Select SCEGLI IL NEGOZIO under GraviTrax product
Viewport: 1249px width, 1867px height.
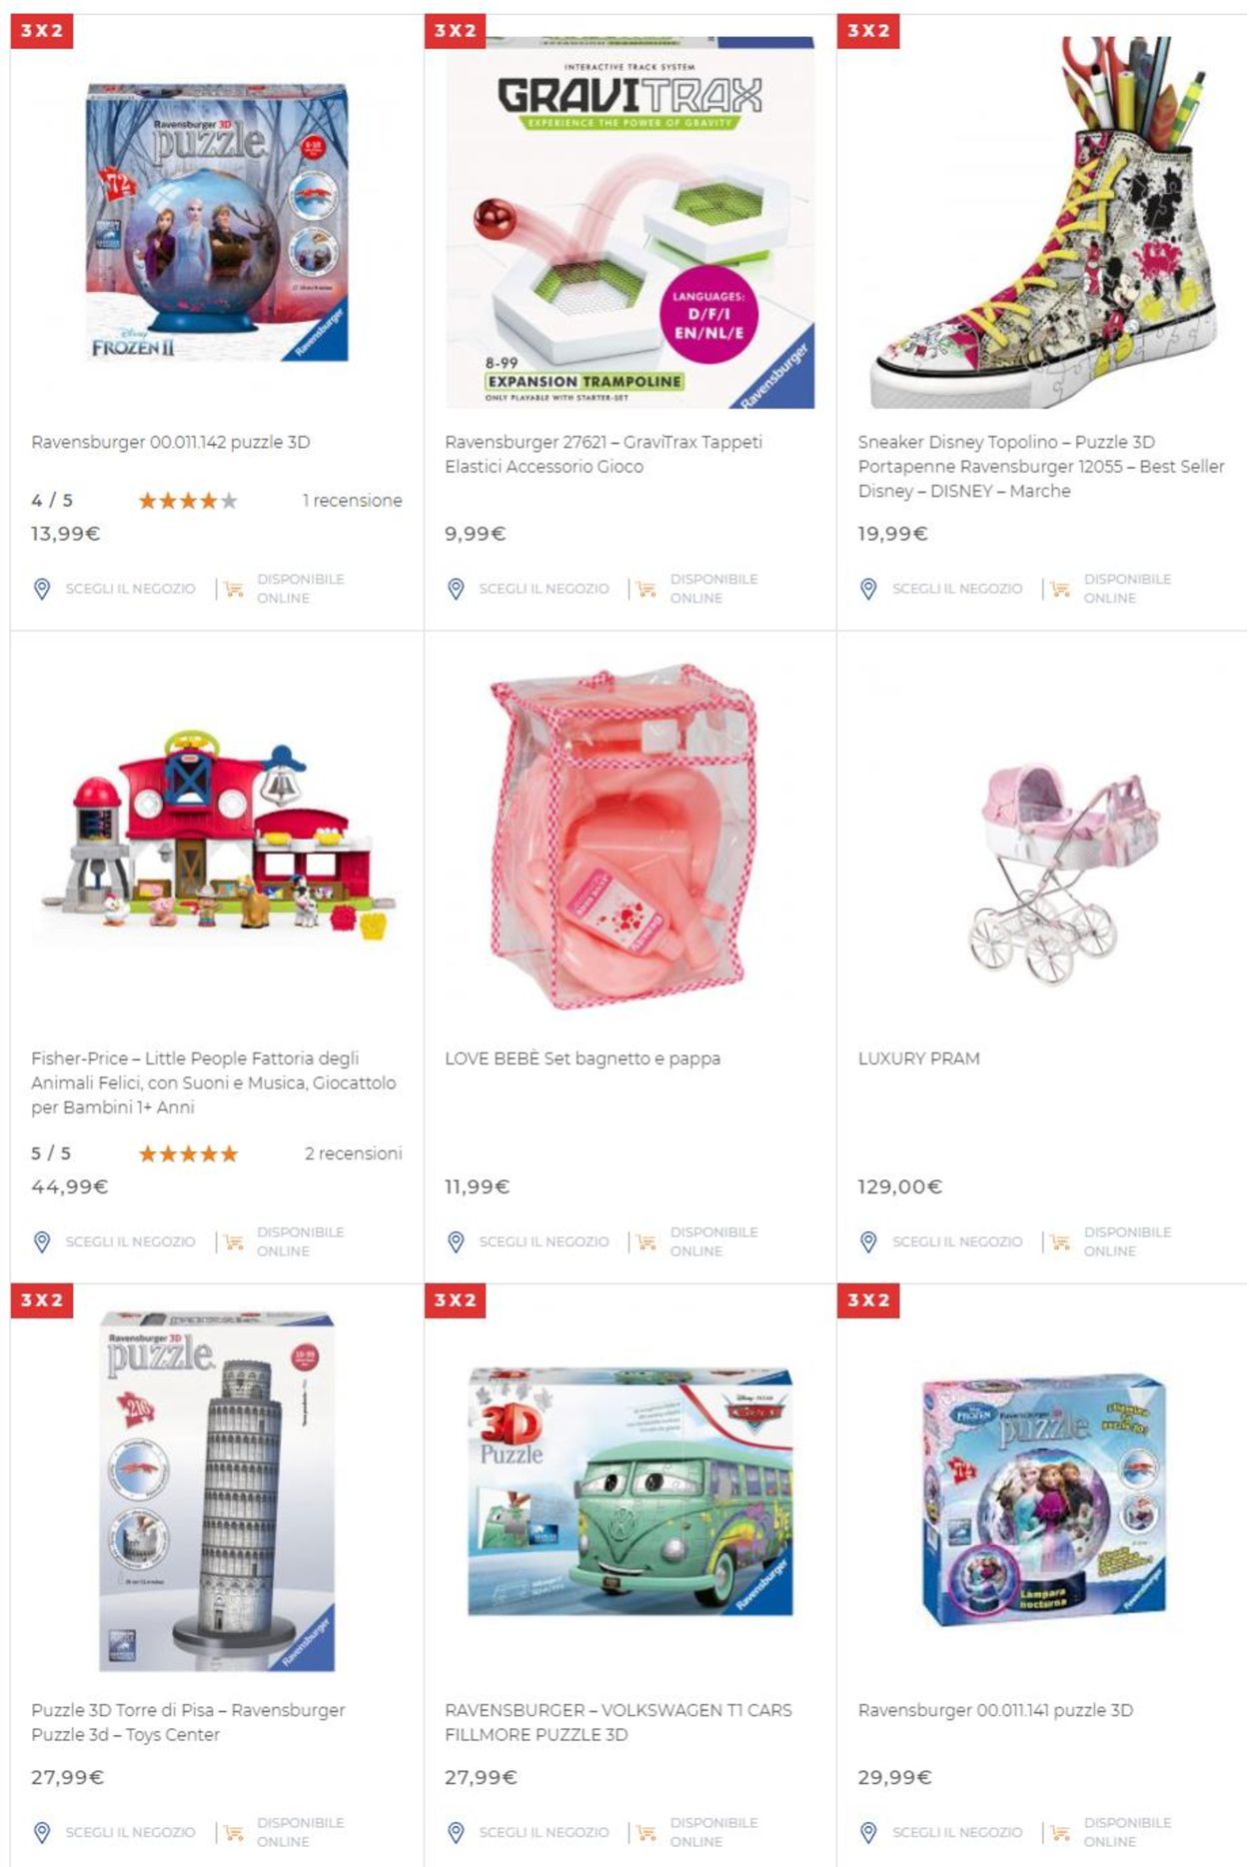click(544, 589)
